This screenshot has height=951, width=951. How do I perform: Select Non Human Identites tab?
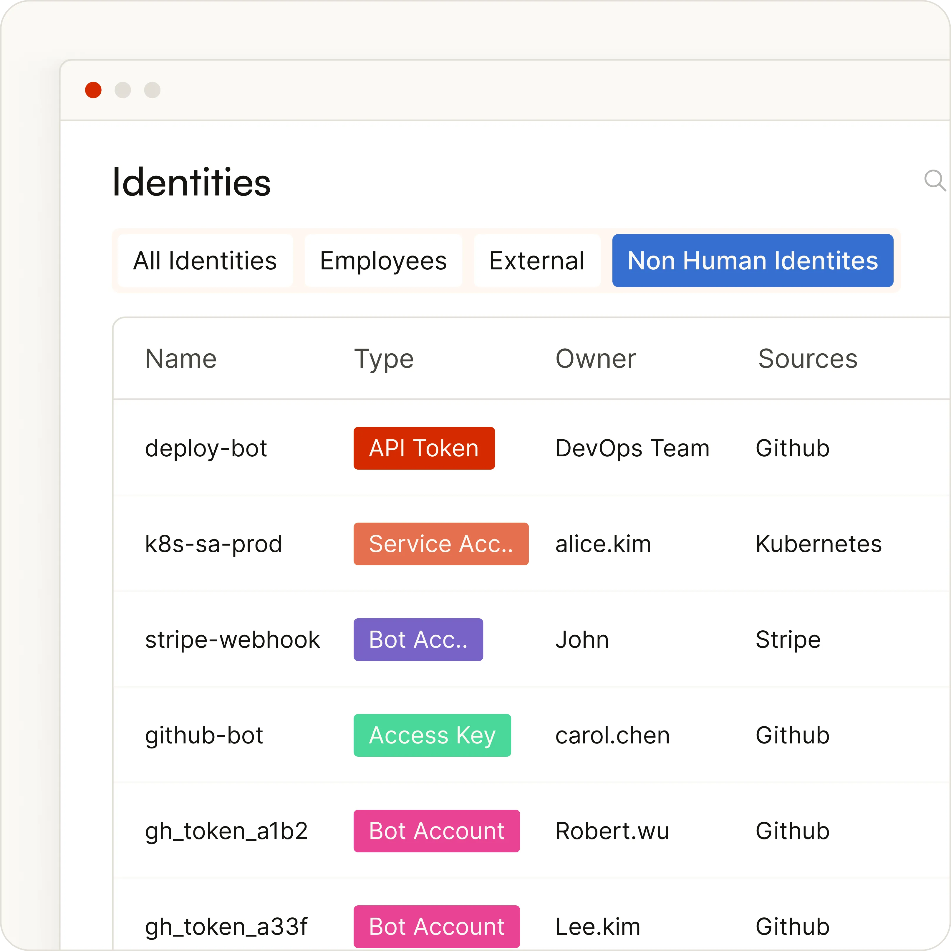pyautogui.click(x=752, y=260)
